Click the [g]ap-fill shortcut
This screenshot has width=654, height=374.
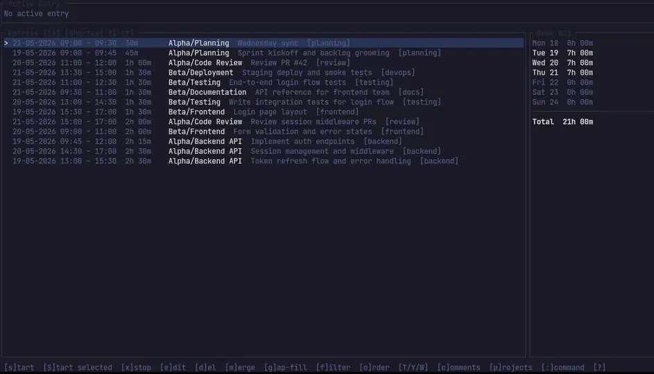click(x=285, y=367)
